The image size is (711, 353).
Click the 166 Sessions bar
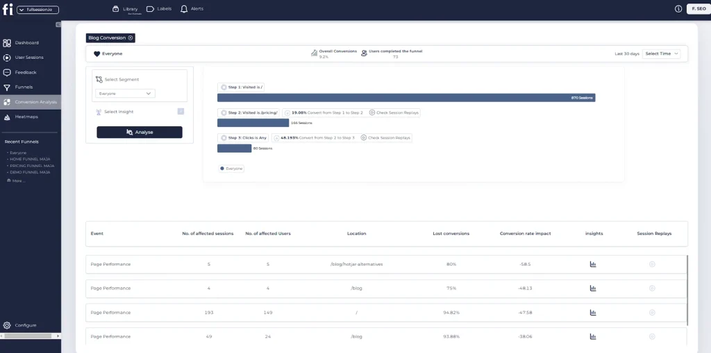point(253,123)
